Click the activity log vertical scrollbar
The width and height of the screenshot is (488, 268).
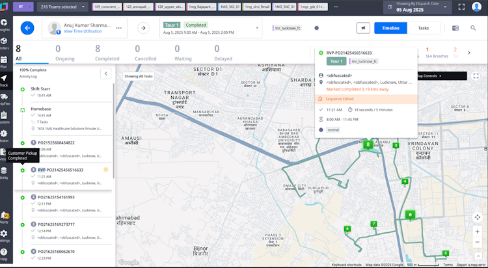(x=114, y=131)
